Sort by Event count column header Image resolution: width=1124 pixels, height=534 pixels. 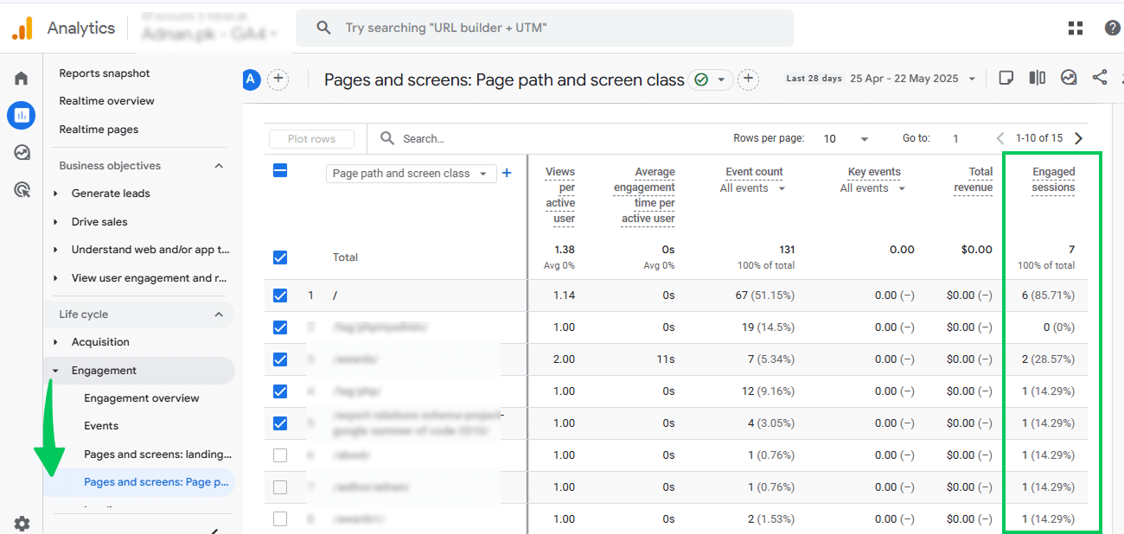click(x=754, y=172)
